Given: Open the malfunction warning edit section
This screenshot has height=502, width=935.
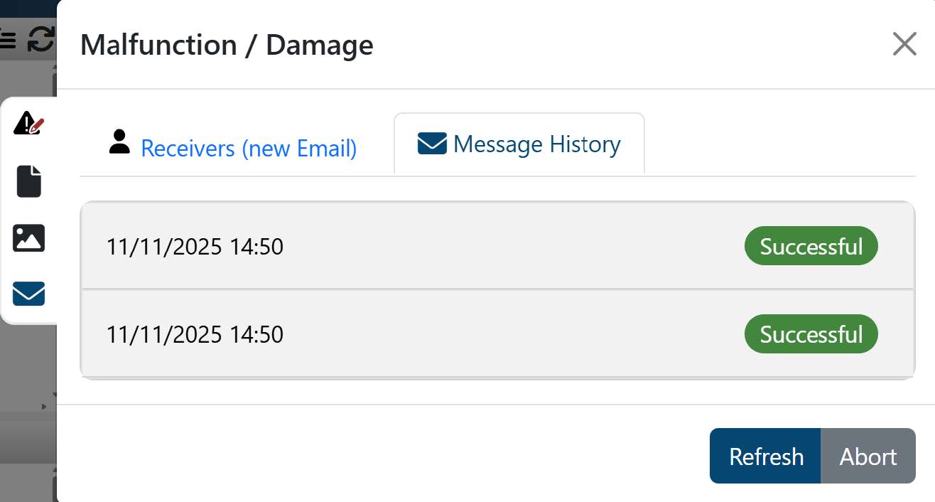Looking at the screenshot, I should (x=28, y=124).
